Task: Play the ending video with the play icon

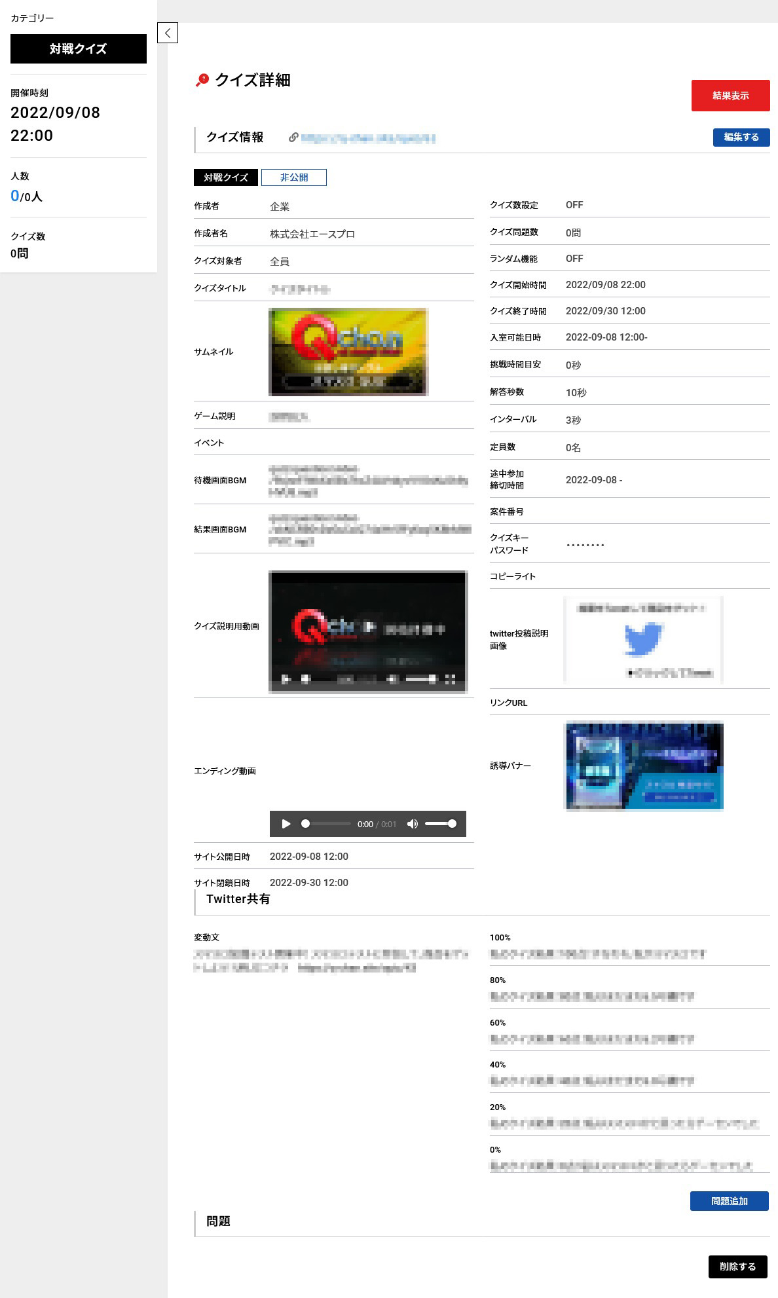Action: click(x=286, y=824)
